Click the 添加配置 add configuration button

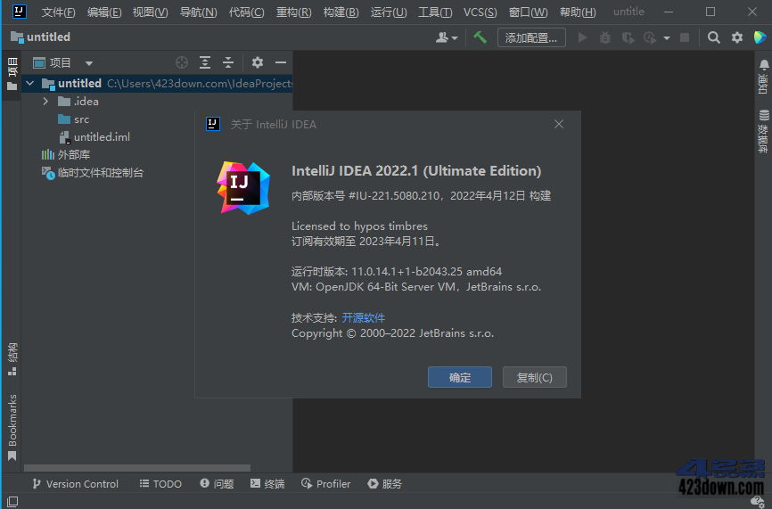point(531,37)
